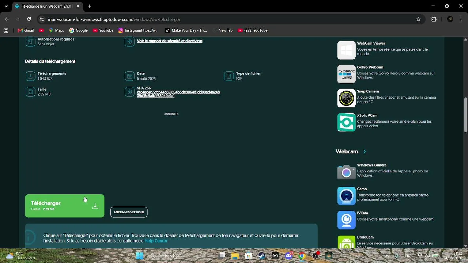The height and width of the screenshot is (263, 468).
Task: Open the Make Your Day TikTok bookmark
Action: 186,30
